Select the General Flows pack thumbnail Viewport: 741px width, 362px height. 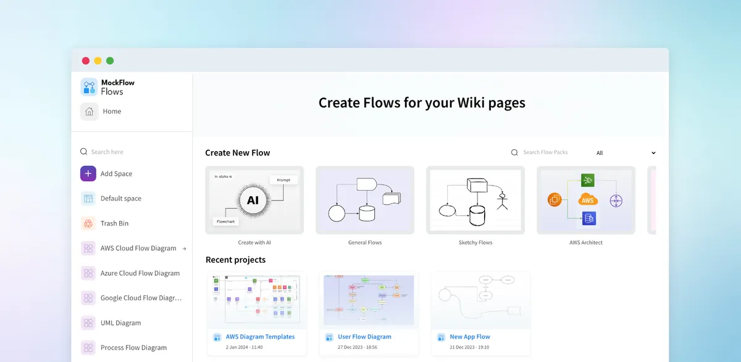click(x=365, y=200)
